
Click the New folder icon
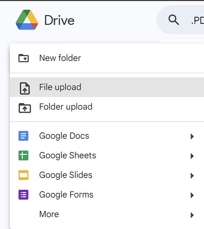tap(24, 58)
